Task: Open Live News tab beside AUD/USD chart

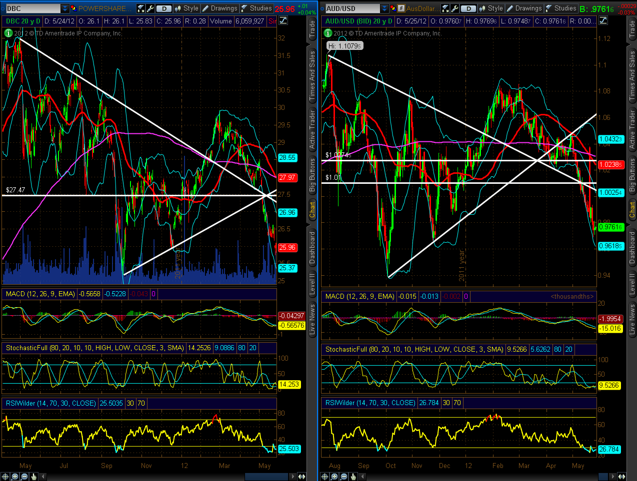Action: pyautogui.click(x=632, y=319)
